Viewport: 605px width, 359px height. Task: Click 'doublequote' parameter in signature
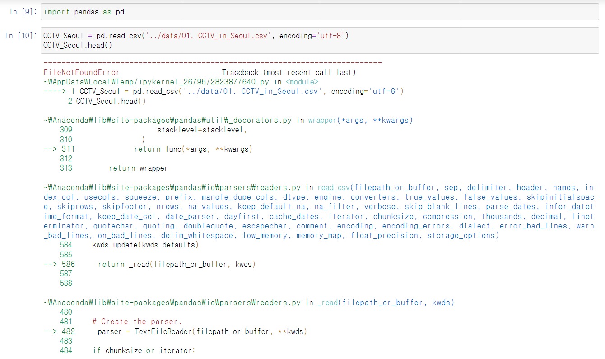coord(208,226)
